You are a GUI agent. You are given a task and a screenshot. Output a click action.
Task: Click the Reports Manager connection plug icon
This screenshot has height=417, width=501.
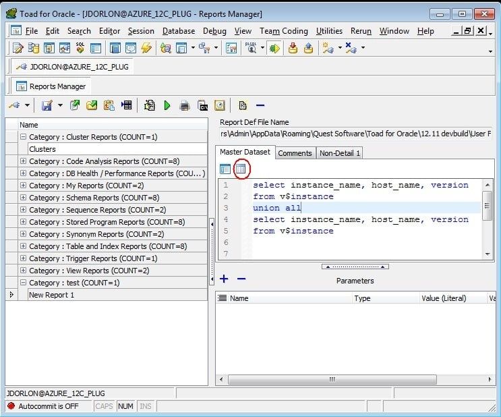14,105
